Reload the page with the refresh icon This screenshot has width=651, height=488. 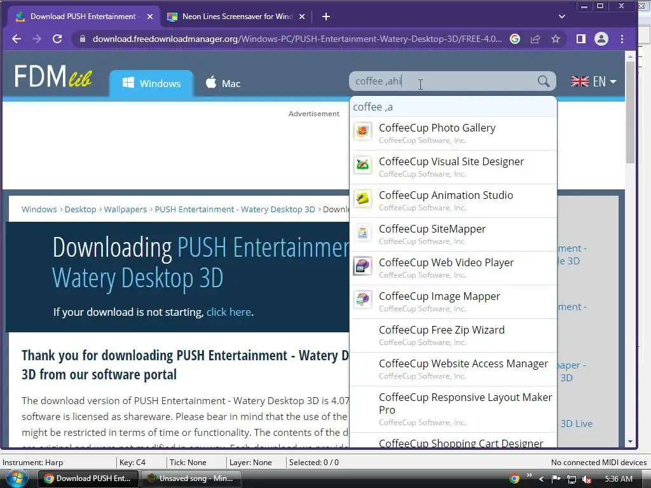(x=57, y=39)
